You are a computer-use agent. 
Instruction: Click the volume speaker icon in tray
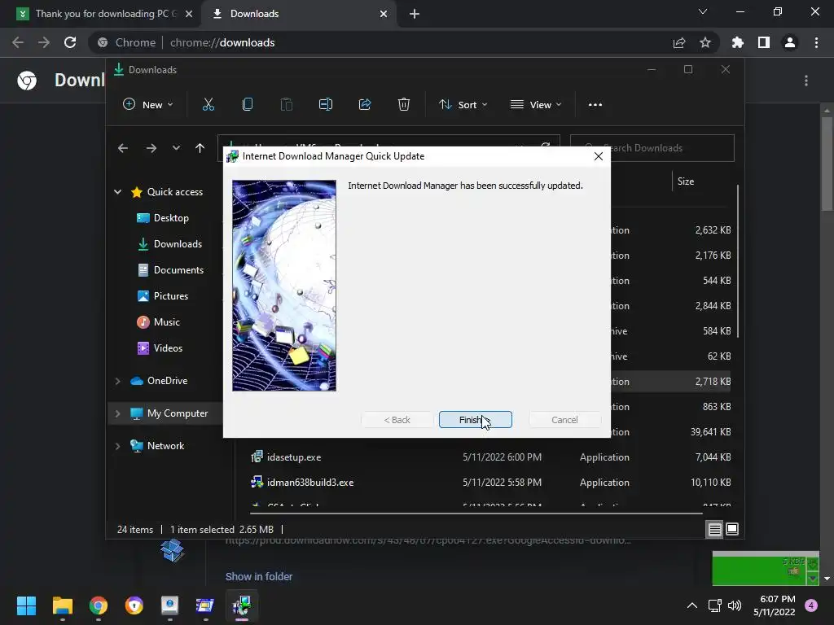(735, 605)
